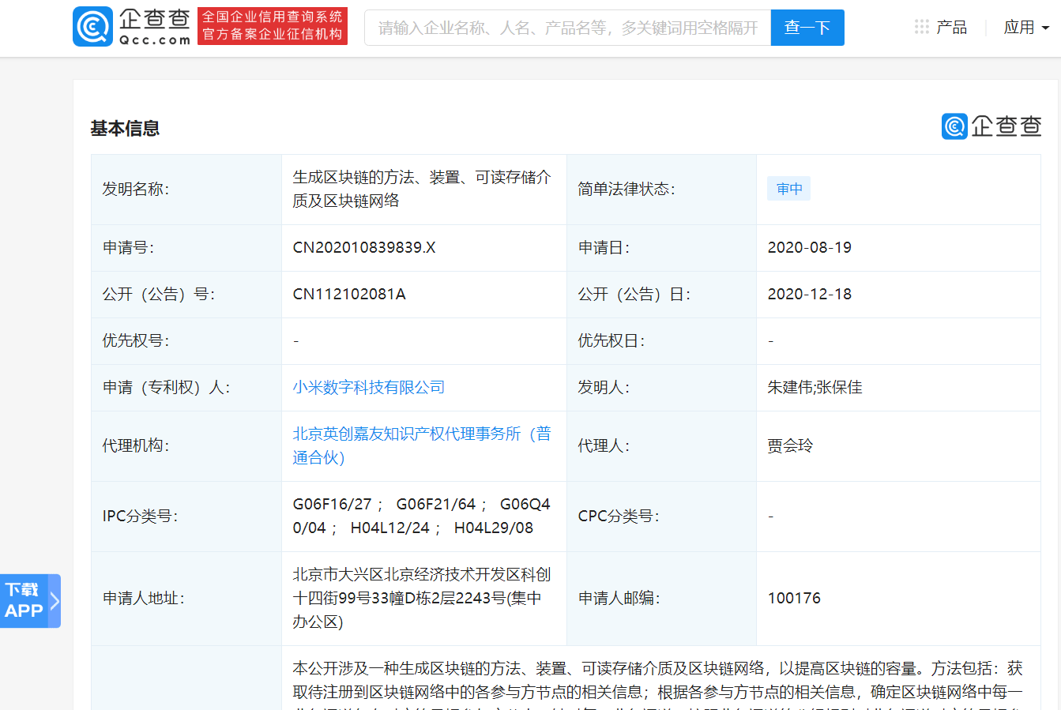Click the 审中 legal status tag
Image resolution: width=1061 pixels, height=710 pixels.
click(x=788, y=189)
